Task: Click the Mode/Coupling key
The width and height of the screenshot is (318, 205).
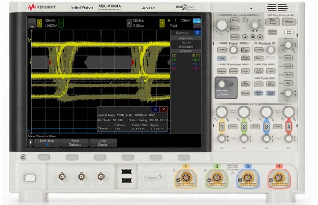Action: [246, 58]
